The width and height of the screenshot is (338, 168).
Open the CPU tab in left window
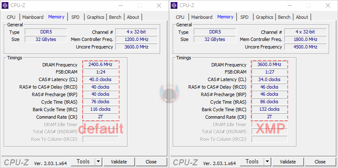click(11, 17)
